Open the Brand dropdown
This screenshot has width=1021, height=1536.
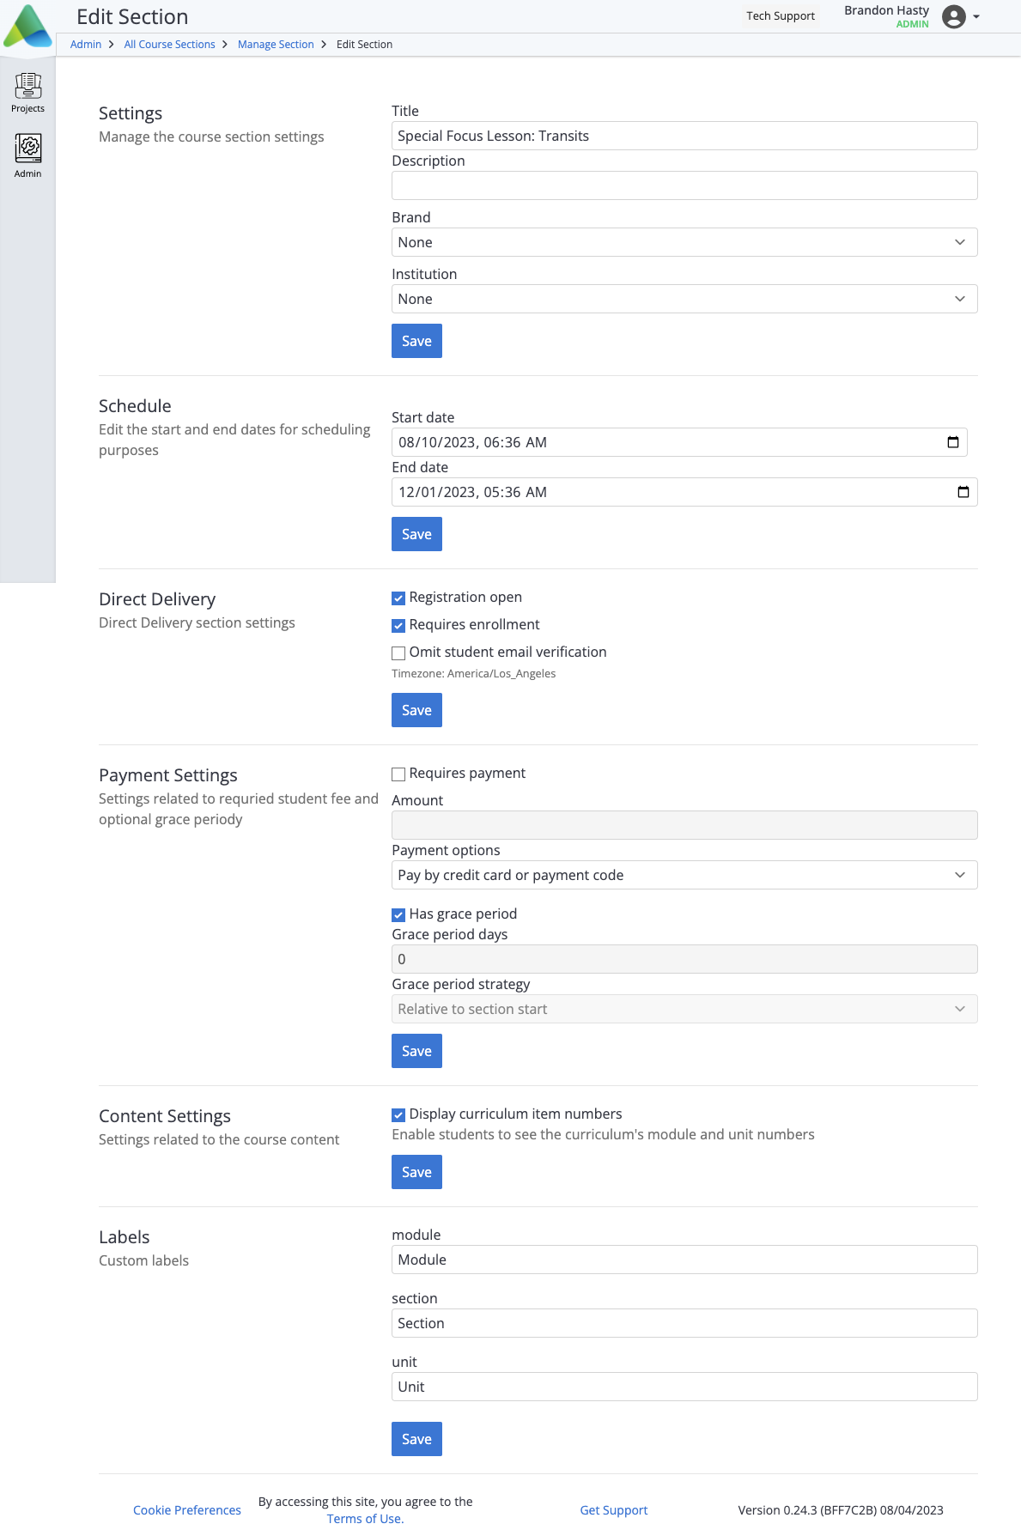click(x=684, y=242)
